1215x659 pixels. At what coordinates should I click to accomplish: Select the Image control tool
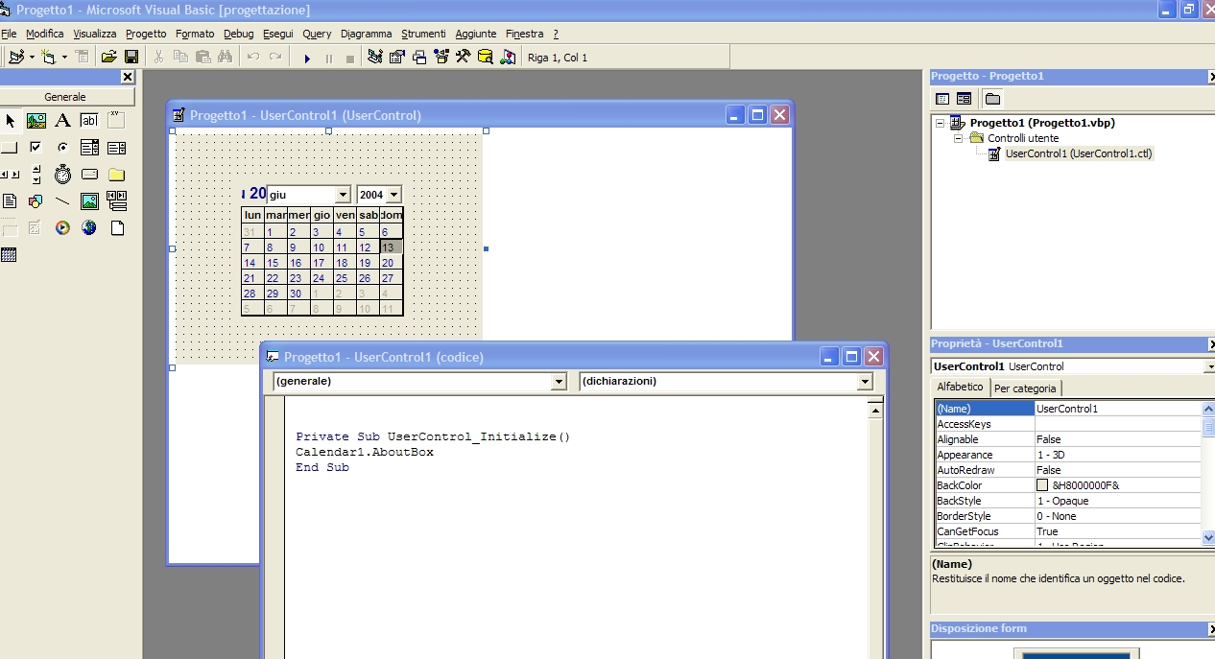click(89, 201)
